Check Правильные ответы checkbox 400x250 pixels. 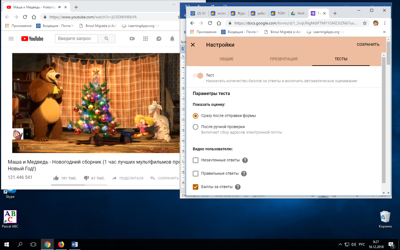click(196, 174)
